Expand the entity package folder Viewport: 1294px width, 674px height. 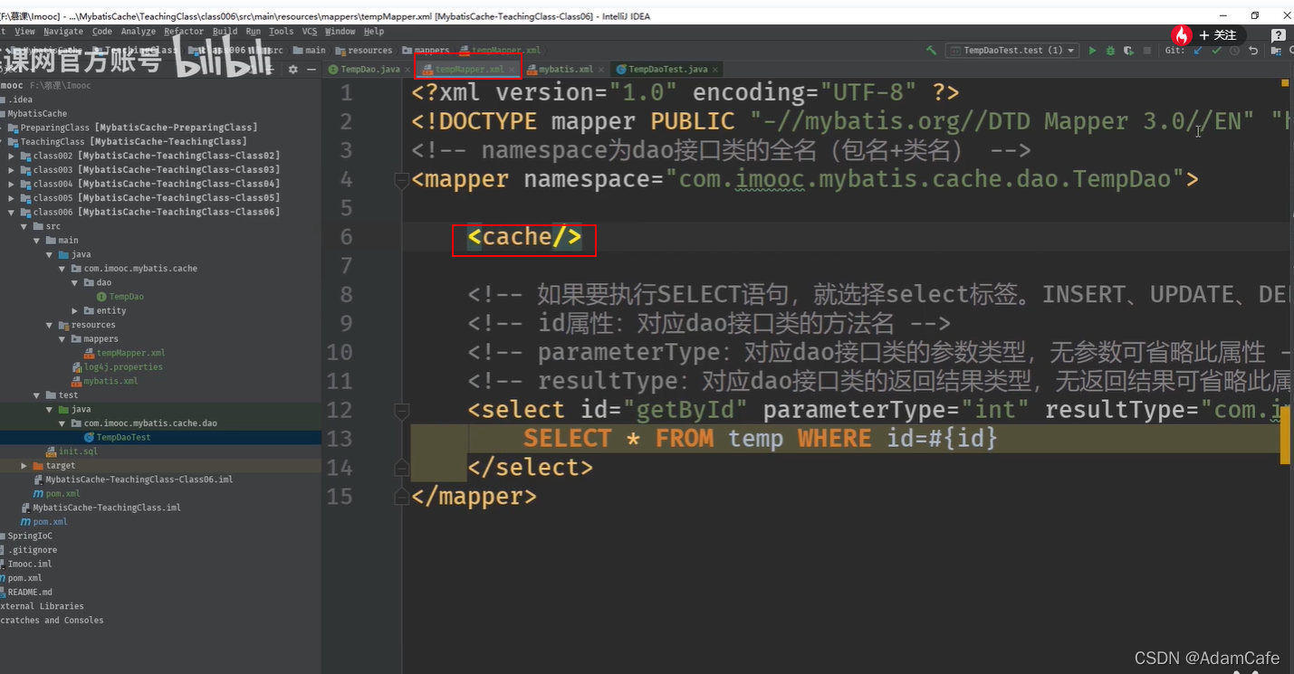click(75, 311)
